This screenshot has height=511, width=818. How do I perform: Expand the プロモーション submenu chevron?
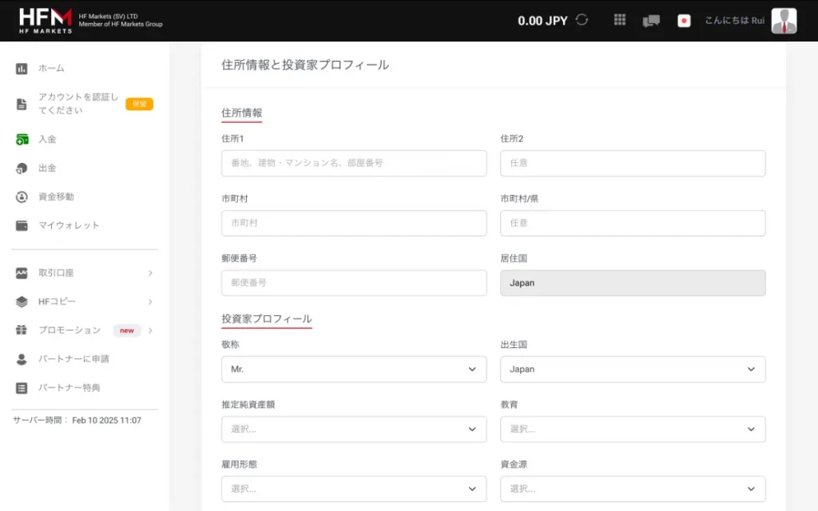[x=150, y=330]
